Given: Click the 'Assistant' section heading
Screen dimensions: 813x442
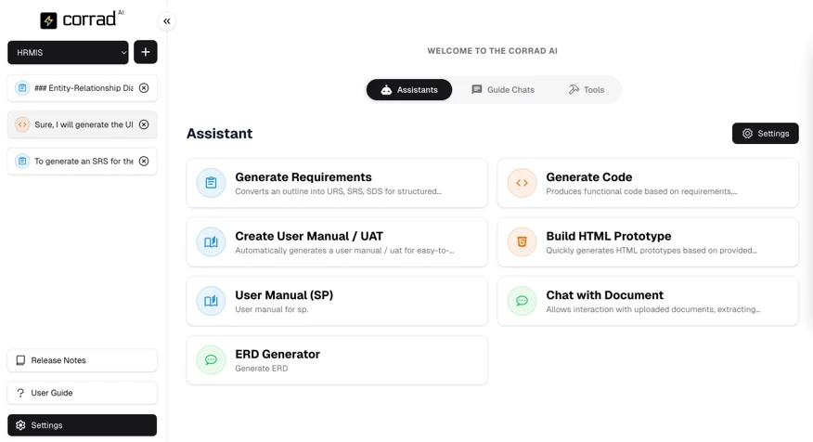Looking at the screenshot, I should tap(219, 134).
